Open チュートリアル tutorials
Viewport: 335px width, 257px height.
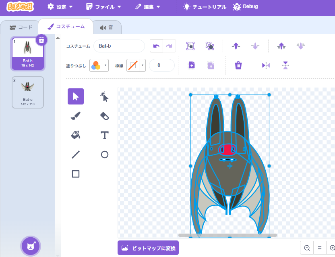click(205, 7)
